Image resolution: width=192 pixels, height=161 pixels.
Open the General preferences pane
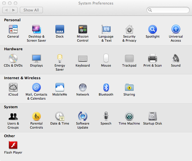(13, 29)
